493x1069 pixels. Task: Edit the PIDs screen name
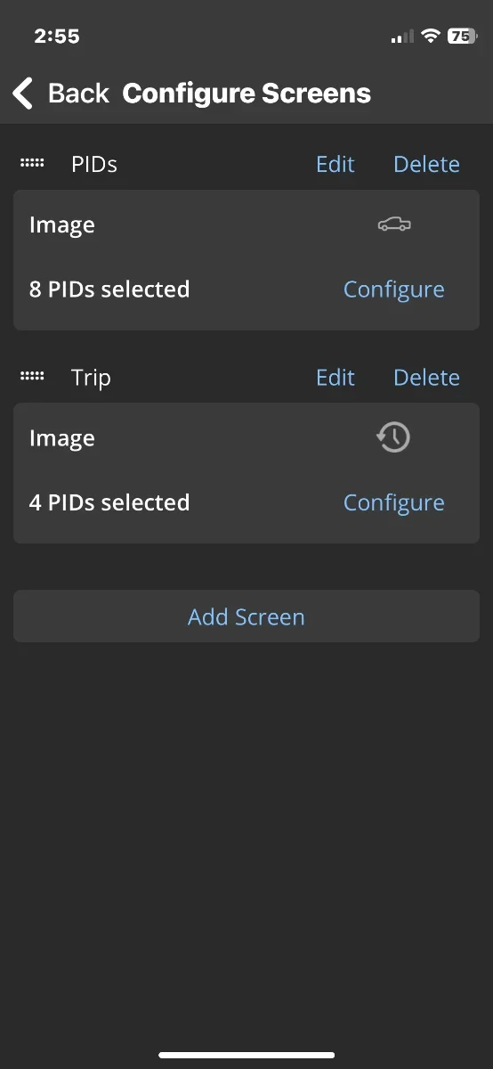click(335, 164)
